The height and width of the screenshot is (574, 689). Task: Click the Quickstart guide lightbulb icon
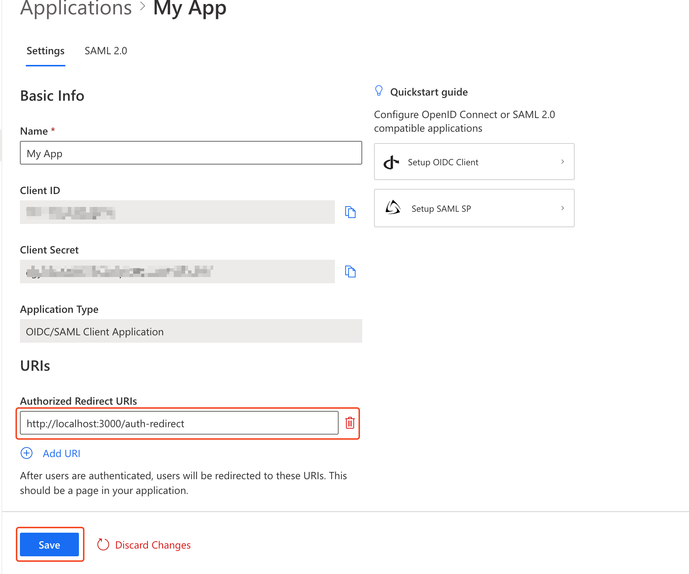pyautogui.click(x=379, y=91)
